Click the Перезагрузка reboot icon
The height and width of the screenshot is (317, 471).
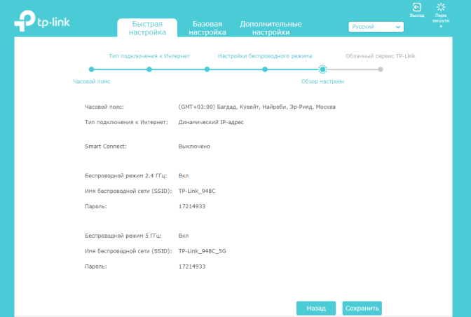point(441,7)
